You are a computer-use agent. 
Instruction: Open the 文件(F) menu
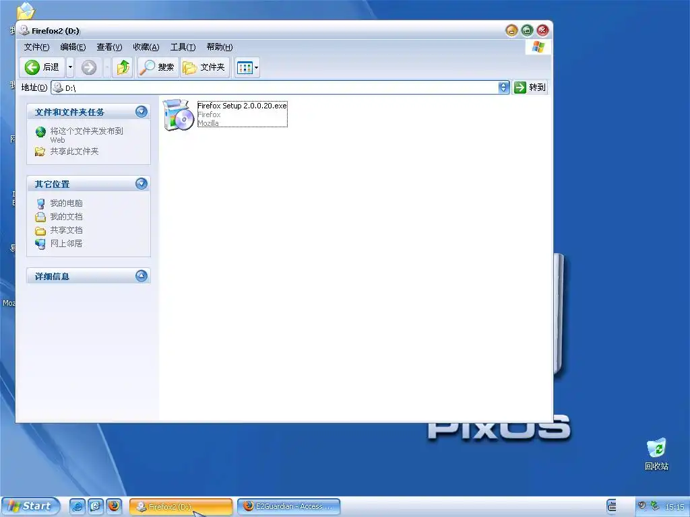click(x=36, y=47)
